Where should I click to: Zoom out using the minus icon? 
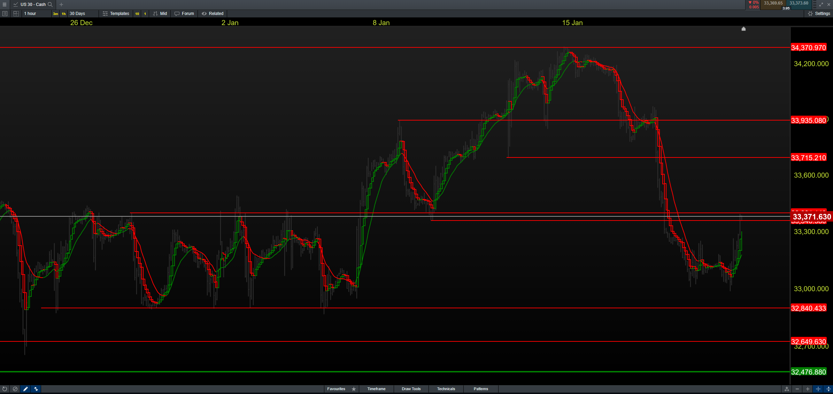[x=797, y=389]
